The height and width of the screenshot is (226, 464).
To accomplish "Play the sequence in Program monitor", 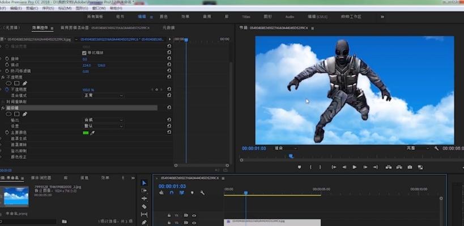I will (x=355, y=167).
